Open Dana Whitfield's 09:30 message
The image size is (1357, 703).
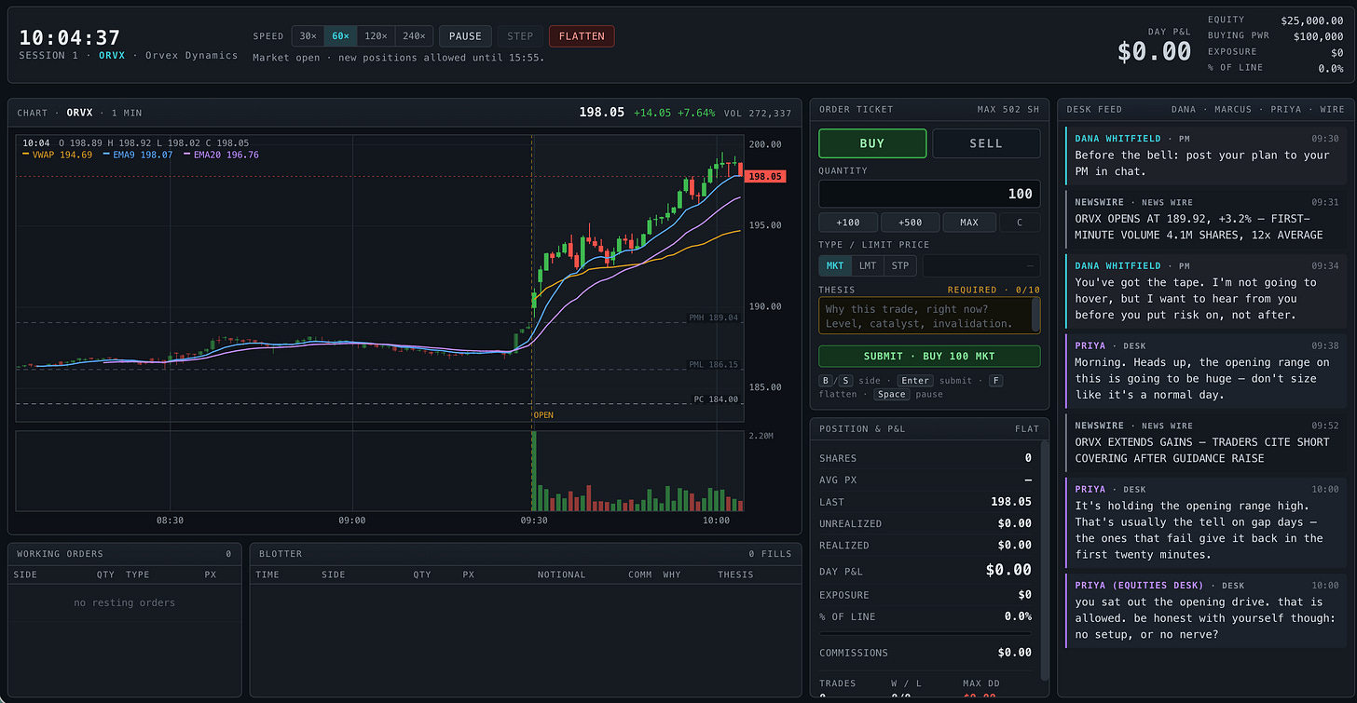point(1205,155)
